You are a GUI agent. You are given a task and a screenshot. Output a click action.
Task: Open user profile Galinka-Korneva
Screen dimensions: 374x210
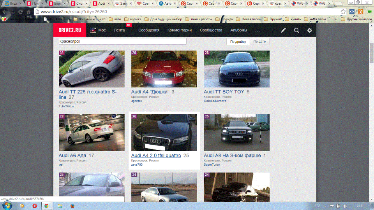215,101
